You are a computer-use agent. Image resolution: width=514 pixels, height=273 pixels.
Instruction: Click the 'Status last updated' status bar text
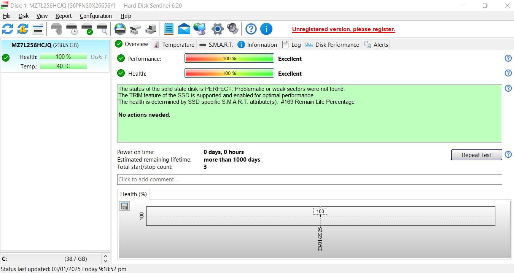tap(64, 269)
